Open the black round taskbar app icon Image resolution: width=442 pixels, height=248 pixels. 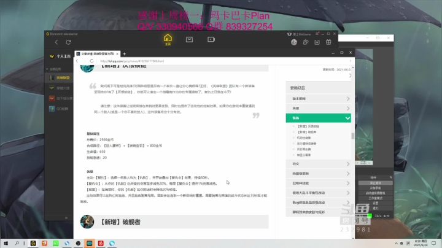[78, 243]
